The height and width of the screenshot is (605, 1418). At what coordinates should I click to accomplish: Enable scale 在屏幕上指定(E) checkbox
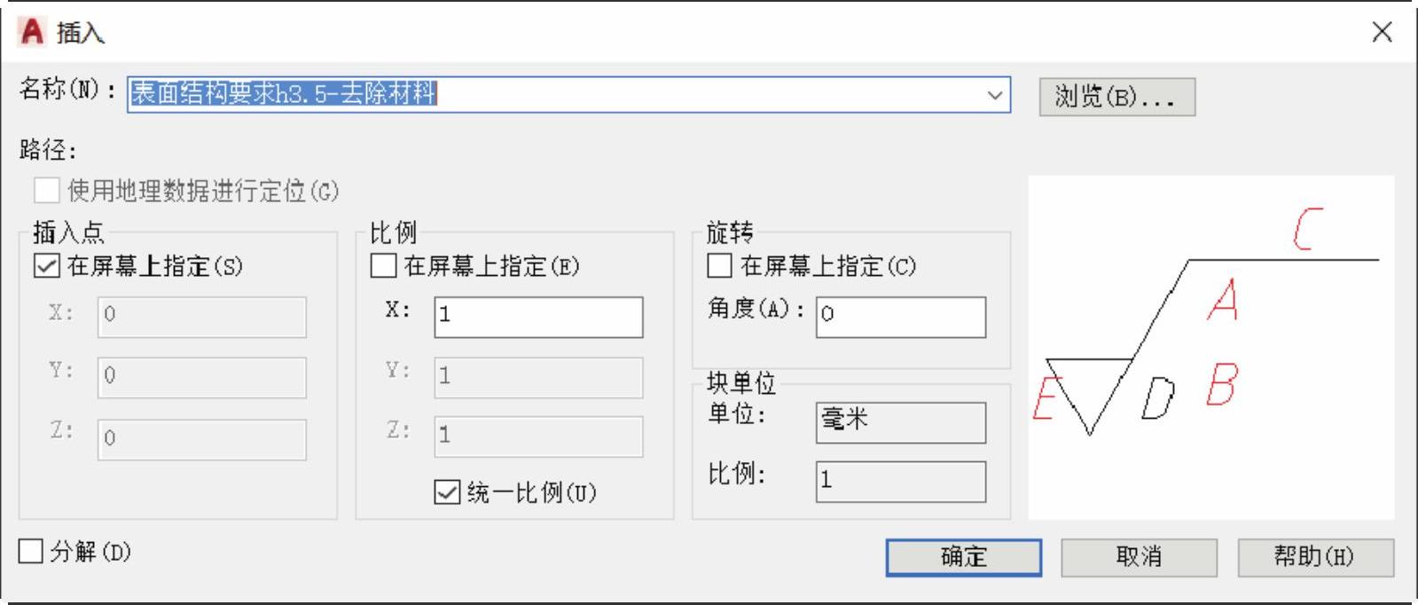(x=383, y=266)
